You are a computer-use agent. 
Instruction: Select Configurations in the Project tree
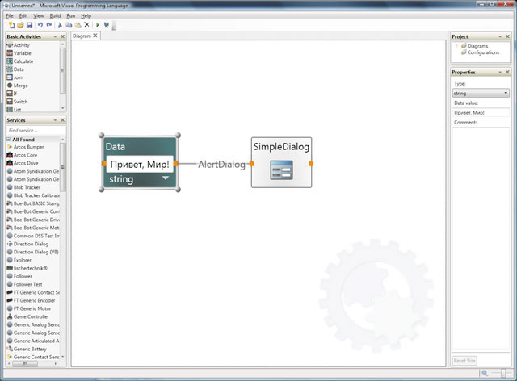click(483, 52)
